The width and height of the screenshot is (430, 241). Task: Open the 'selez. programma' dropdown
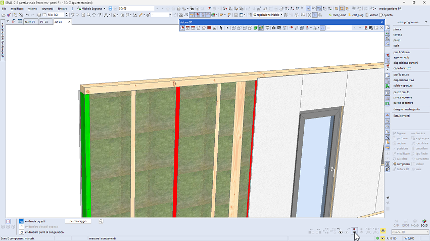[407, 23]
